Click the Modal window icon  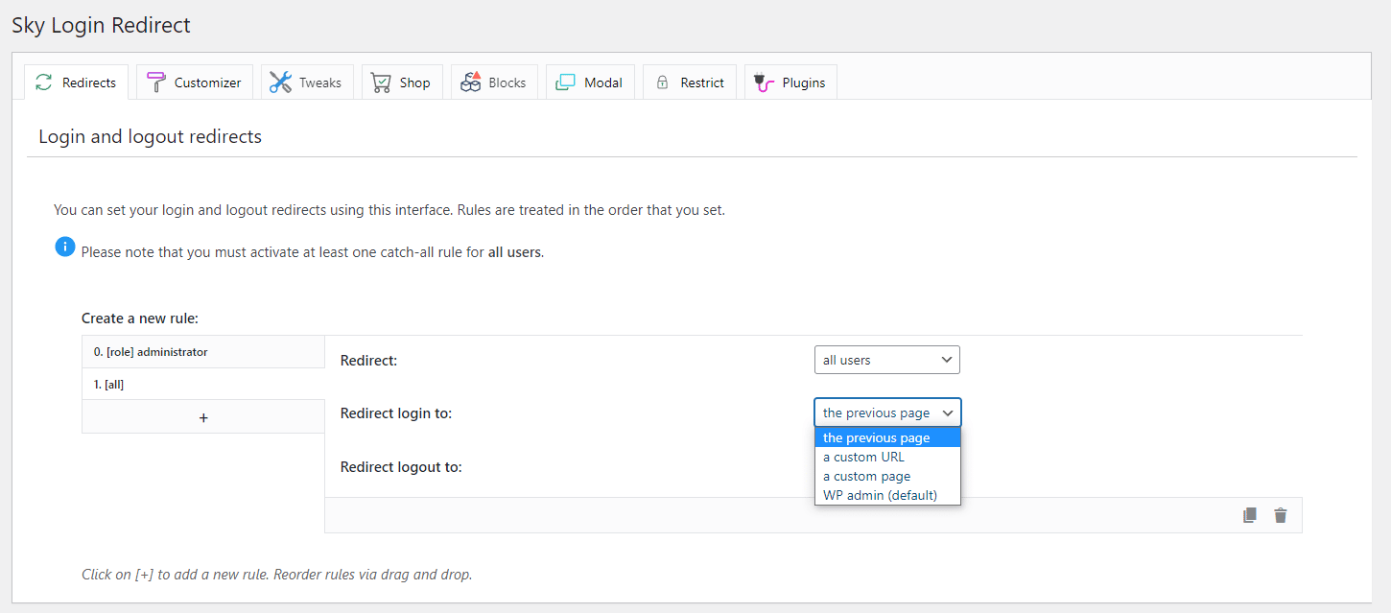[x=565, y=82]
